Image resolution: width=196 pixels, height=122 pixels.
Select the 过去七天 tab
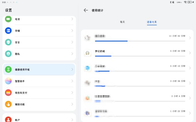coord(152,22)
